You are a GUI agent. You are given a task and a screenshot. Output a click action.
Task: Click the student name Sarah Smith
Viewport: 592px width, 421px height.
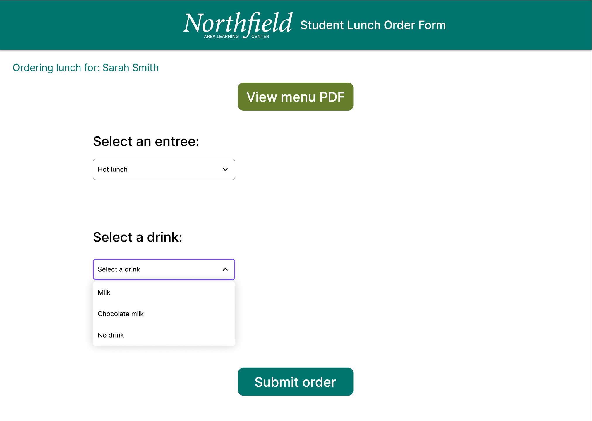[131, 68]
